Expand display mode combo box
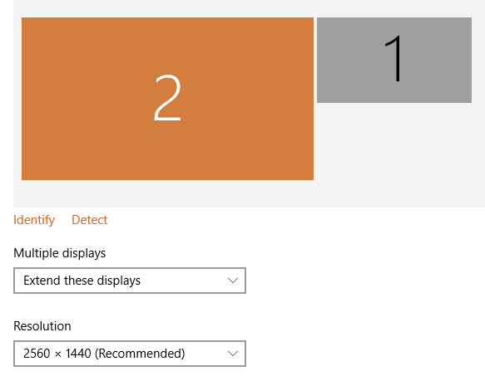 (x=130, y=281)
